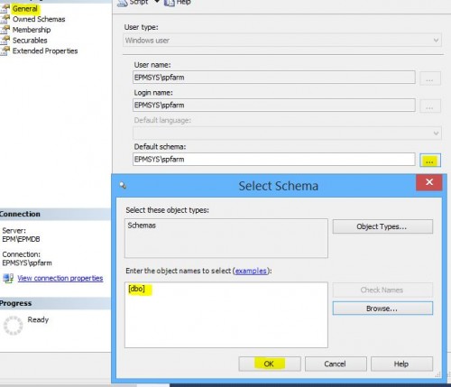Click the Extended Properties page icon
The image size is (451, 387).
click(5, 51)
